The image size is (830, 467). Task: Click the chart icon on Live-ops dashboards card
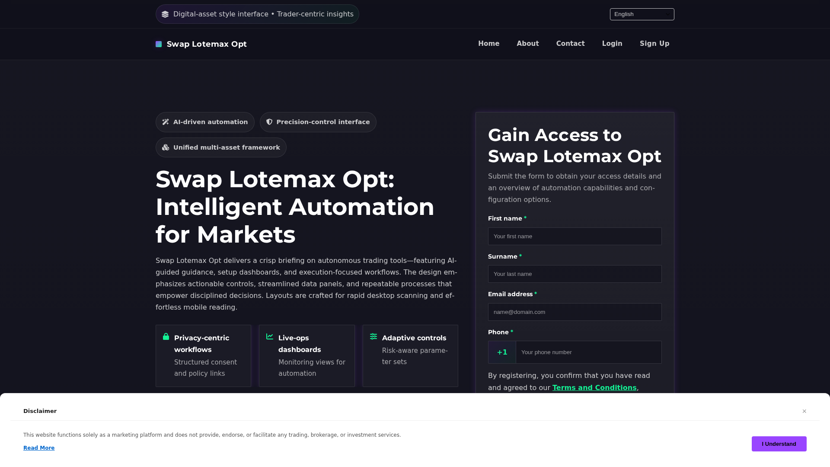point(270,336)
